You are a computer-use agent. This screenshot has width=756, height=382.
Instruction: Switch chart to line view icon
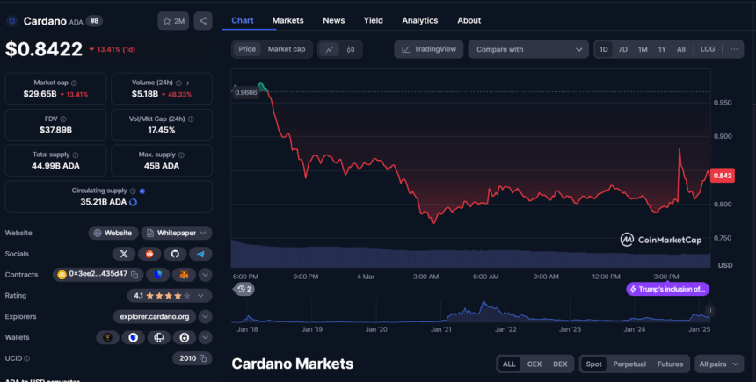(x=330, y=49)
